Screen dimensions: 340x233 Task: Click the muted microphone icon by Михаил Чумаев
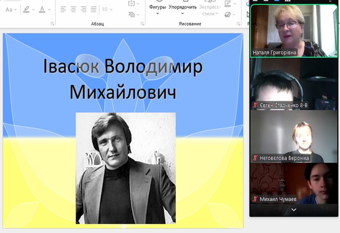(255, 199)
